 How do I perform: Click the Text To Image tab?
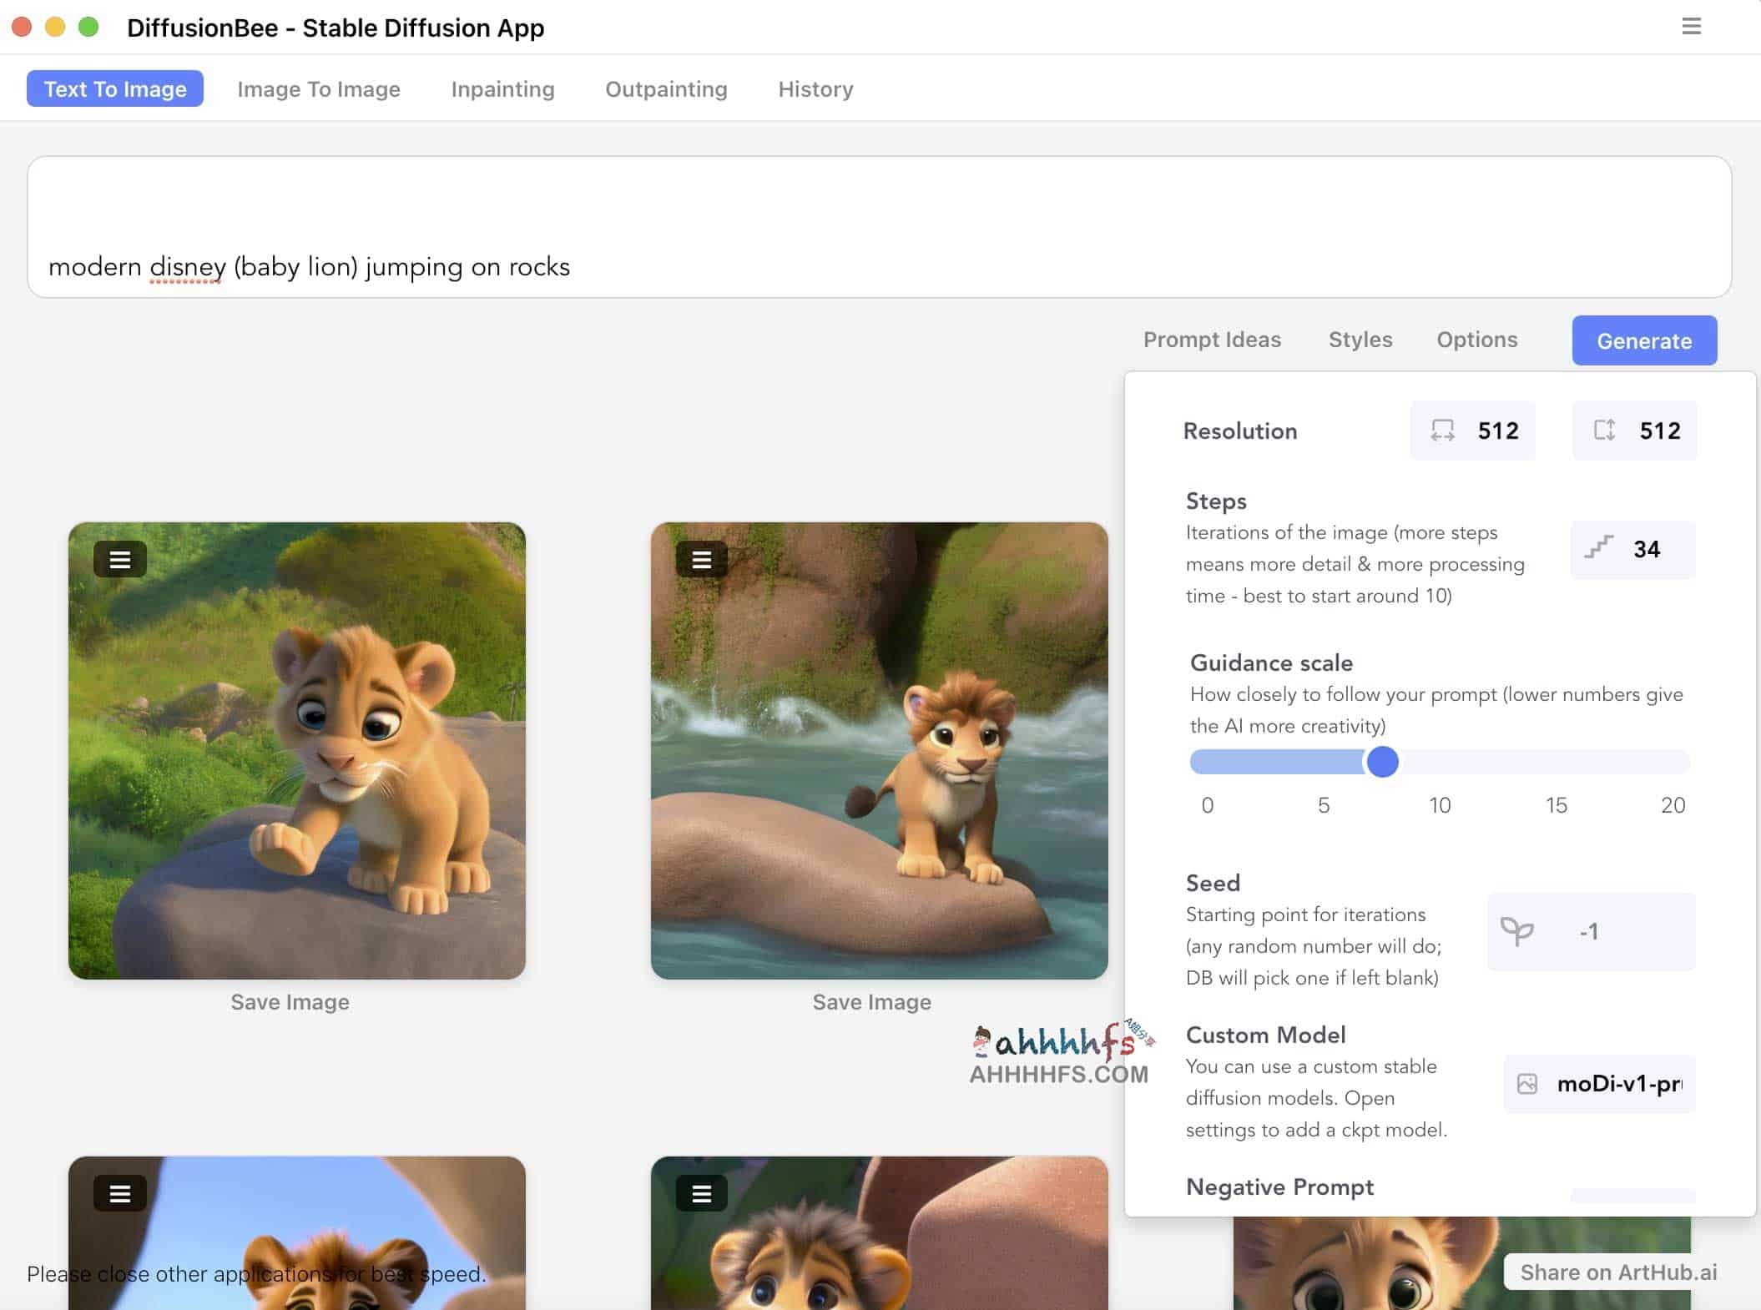pyautogui.click(x=115, y=88)
